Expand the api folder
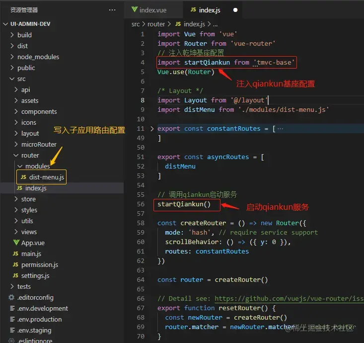 (x=16, y=89)
